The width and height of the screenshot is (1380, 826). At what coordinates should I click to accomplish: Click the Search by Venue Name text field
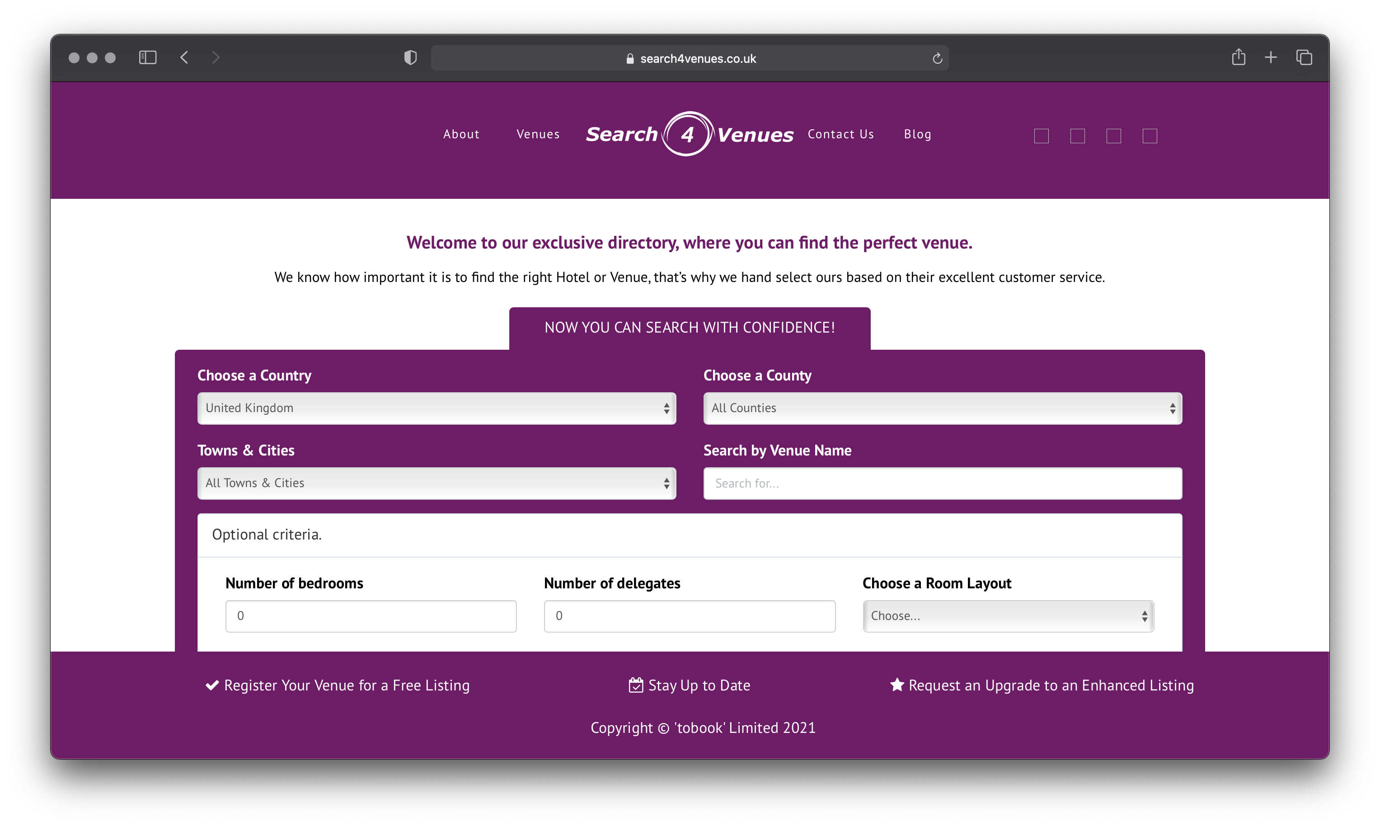point(943,483)
